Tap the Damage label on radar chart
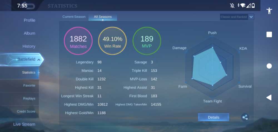Image resolution: width=278 pixels, height=132 pixels. click(179, 48)
